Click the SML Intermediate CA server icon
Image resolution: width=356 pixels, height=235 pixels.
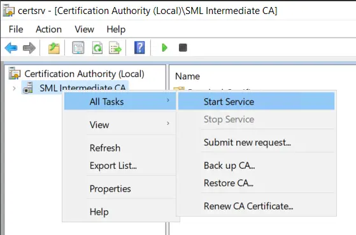(x=28, y=88)
